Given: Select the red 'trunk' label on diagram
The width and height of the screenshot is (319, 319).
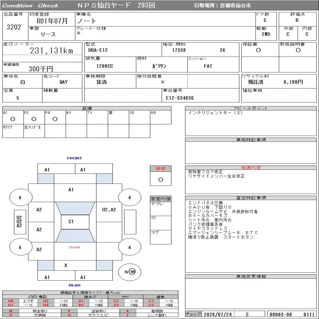Looking at the screenshot, I should 75,247.
